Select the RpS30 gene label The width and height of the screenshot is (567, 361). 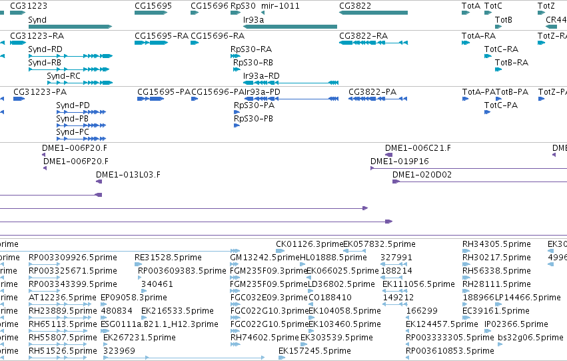[243, 6]
